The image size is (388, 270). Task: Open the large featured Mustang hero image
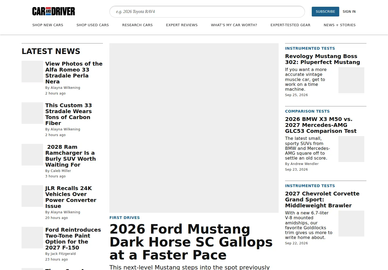[194, 128]
